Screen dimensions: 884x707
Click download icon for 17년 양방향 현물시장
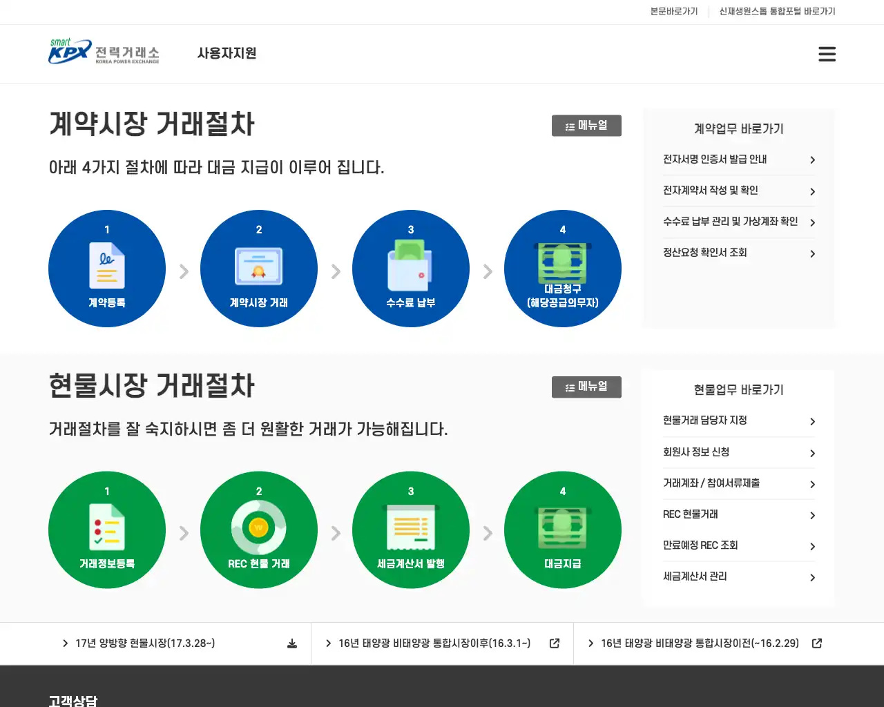[x=292, y=643]
